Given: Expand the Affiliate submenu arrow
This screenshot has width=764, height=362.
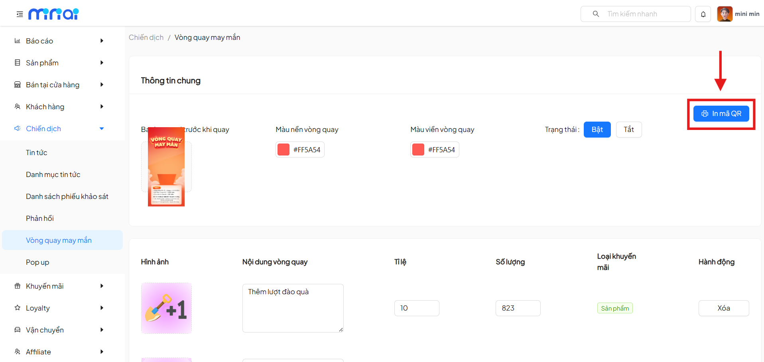Looking at the screenshot, I should coord(102,352).
